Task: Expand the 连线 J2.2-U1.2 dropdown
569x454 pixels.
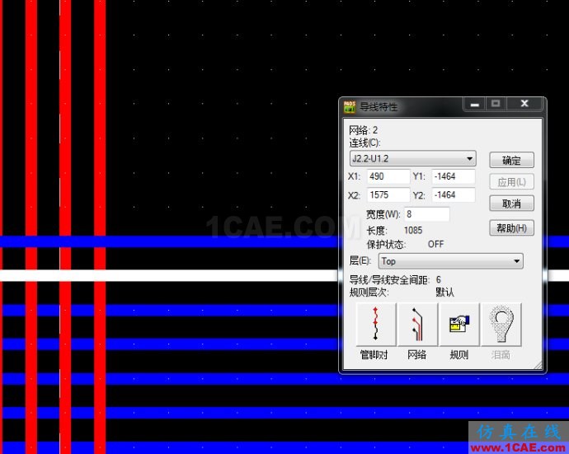Action: (x=413, y=158)
